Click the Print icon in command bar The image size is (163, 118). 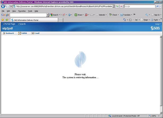point(136,20)
